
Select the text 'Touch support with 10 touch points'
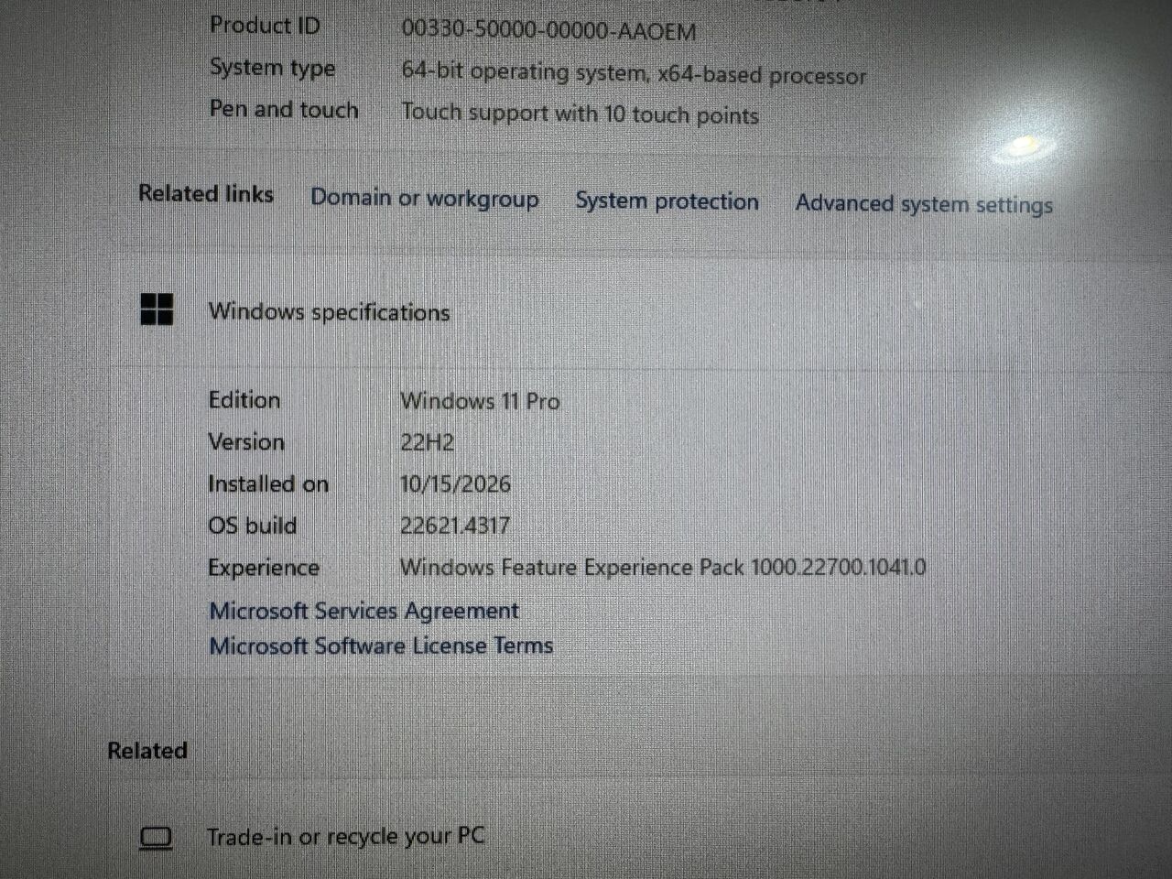click(580, 114)
